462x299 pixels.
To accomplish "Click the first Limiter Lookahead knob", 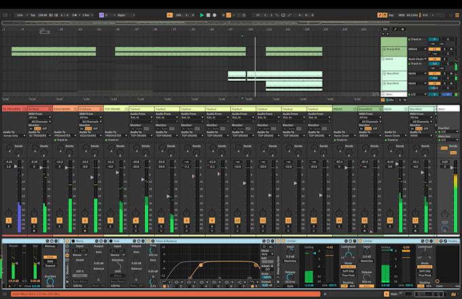I will point(349,255).
